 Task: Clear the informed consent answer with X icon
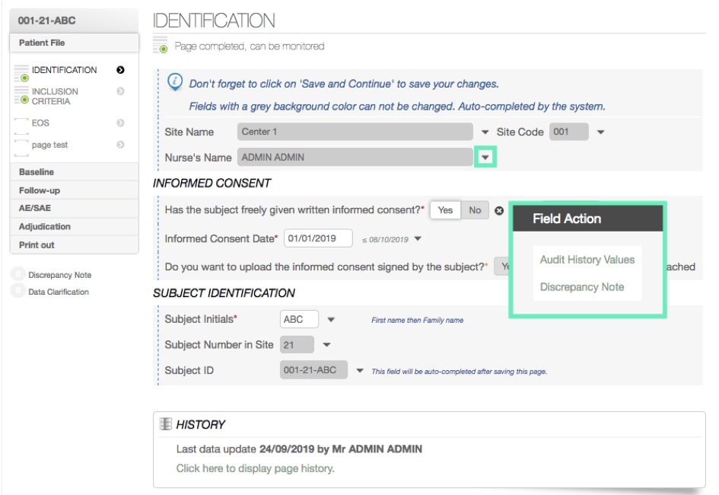(x=499, y=211)
